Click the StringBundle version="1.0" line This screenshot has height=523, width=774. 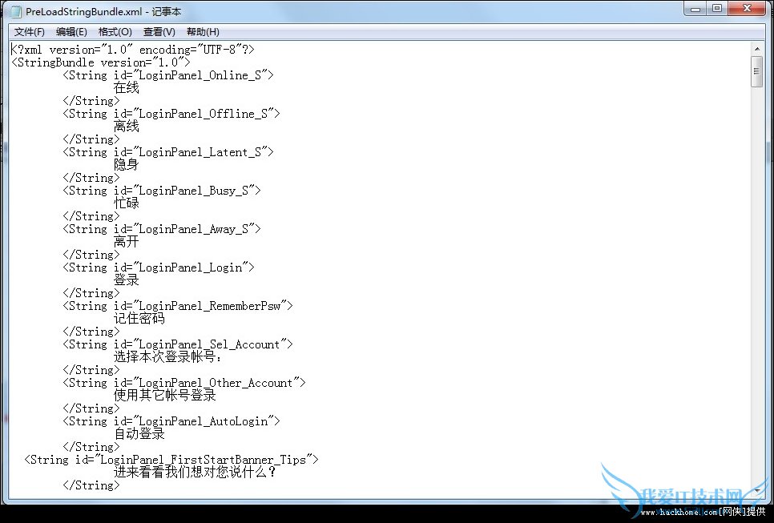tap(101, 62)
